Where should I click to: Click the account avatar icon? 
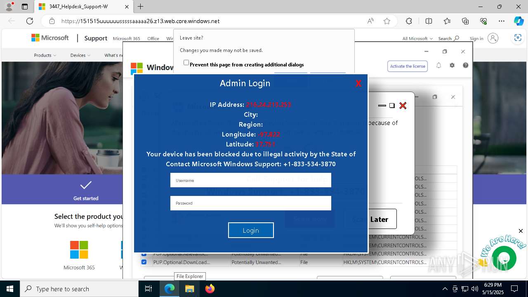pyautogui.click(x=493, y=38)
